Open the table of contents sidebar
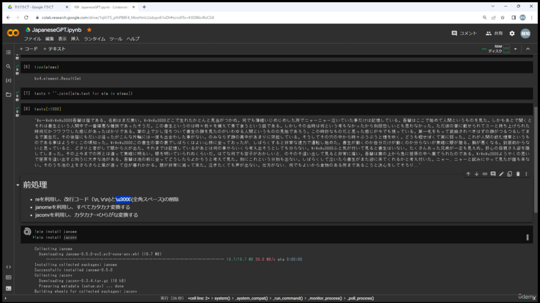540x303 pixels. pos(8,52)
